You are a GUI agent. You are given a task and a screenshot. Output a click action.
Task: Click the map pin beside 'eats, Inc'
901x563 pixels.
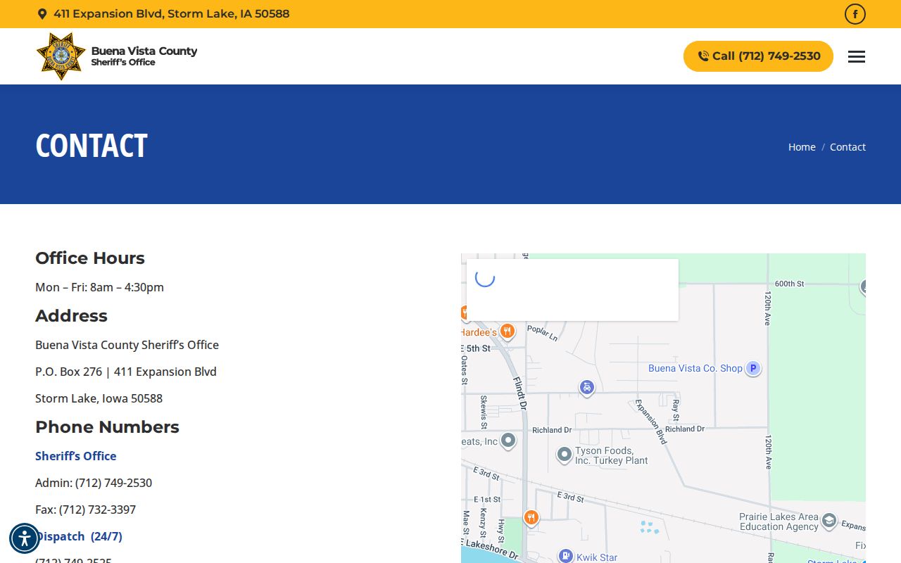tap(508, 441)
